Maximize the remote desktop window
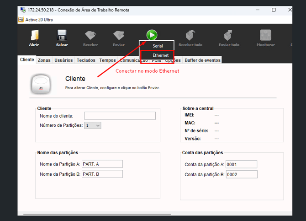 (274, 10)
